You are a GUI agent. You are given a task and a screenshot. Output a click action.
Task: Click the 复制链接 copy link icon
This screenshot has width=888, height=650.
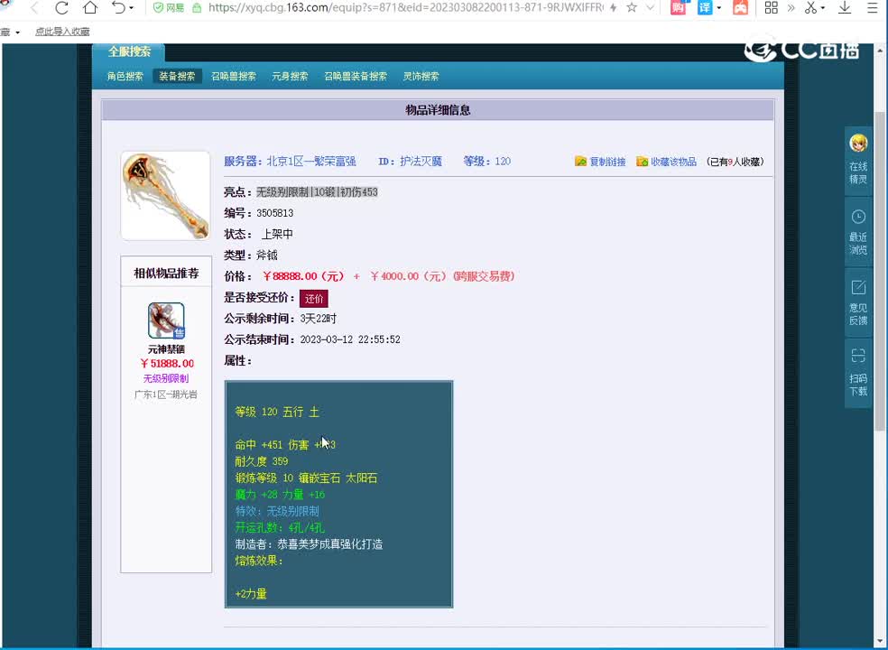(x=582, y=161)
